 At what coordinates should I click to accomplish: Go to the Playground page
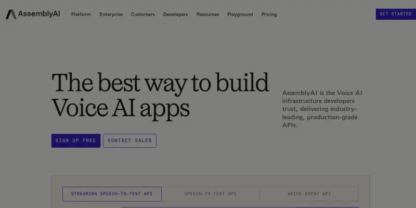(x=240, y=15)
